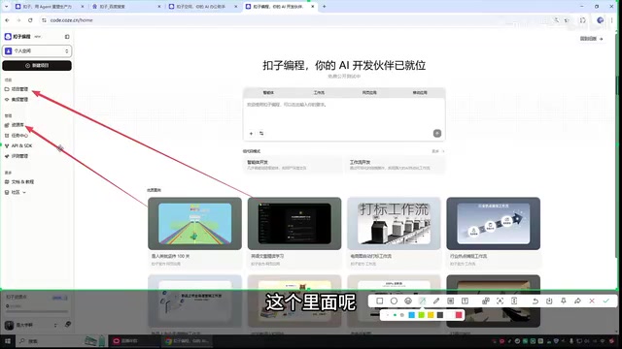The image size is (622, 349).
Task: Open the dark interface case thumbnail
Action: click(294, 224)
